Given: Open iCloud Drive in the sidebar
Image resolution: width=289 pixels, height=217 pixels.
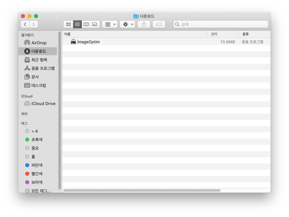Looking at the screenshot, I should point(38,104).
